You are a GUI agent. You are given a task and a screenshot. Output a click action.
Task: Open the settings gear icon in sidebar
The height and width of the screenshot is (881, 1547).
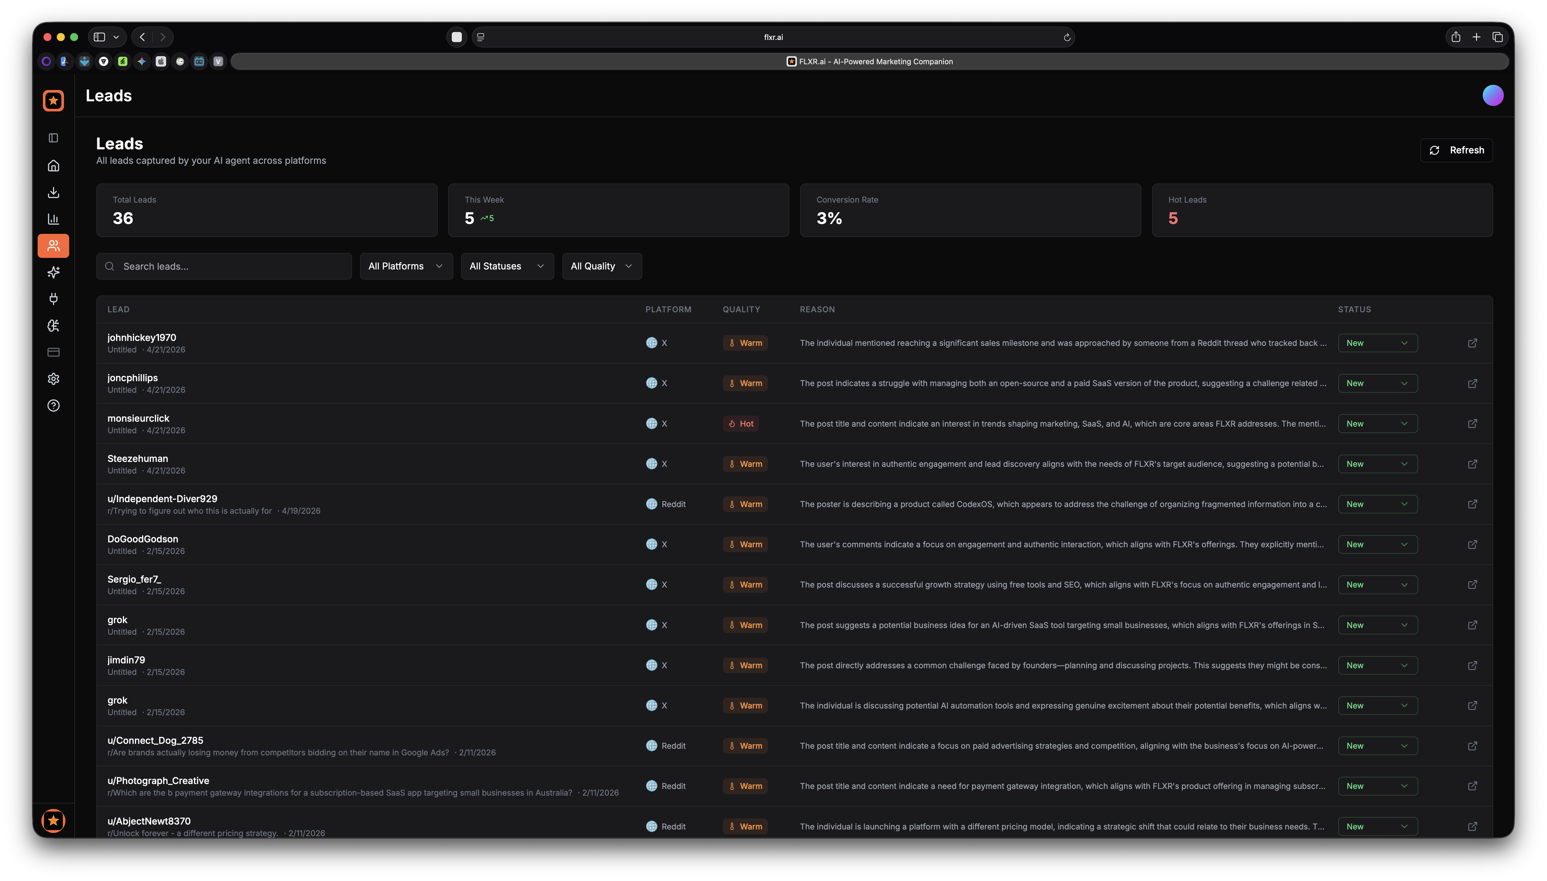pos(53,379)
